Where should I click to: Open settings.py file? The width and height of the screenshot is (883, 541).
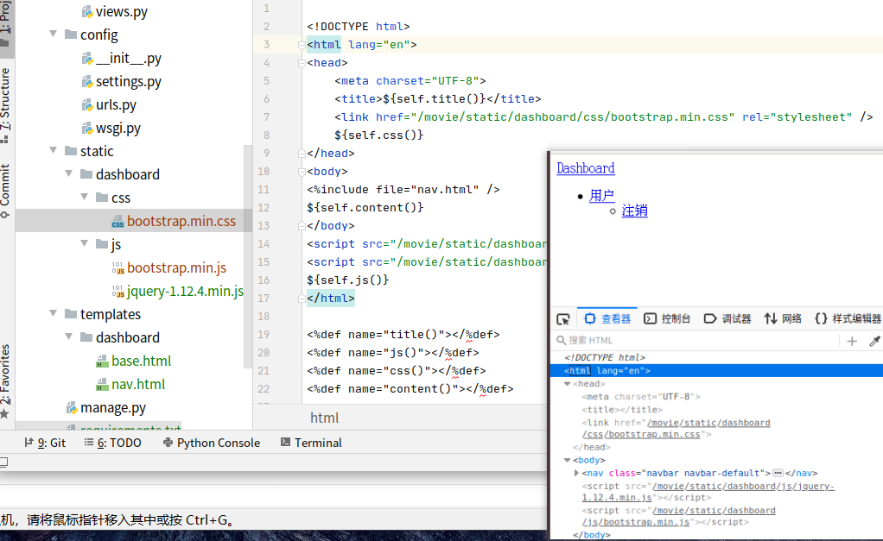[x=129, y=82]
